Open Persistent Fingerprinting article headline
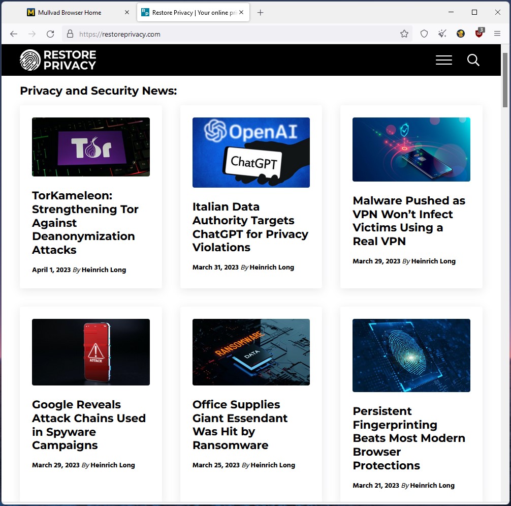 click(409, 438)
